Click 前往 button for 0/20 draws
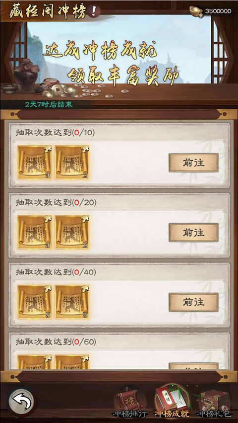The width and height of the screenshot is (238, 423). [x=193, y=233]
